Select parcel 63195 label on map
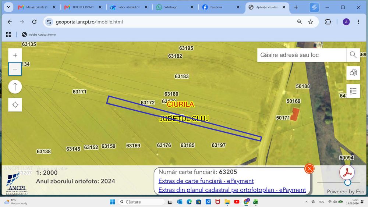 pyautogui.click(x=186, y=48)
